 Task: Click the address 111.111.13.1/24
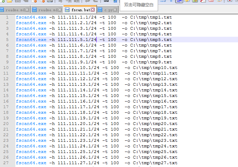point(79,84)
